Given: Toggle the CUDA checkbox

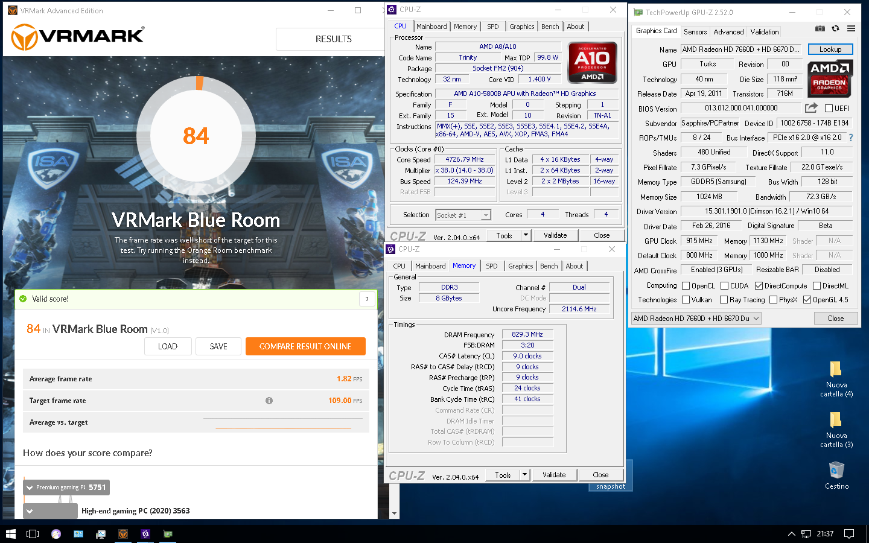Looking at the screenshot, I should click(x=724, y=286).
